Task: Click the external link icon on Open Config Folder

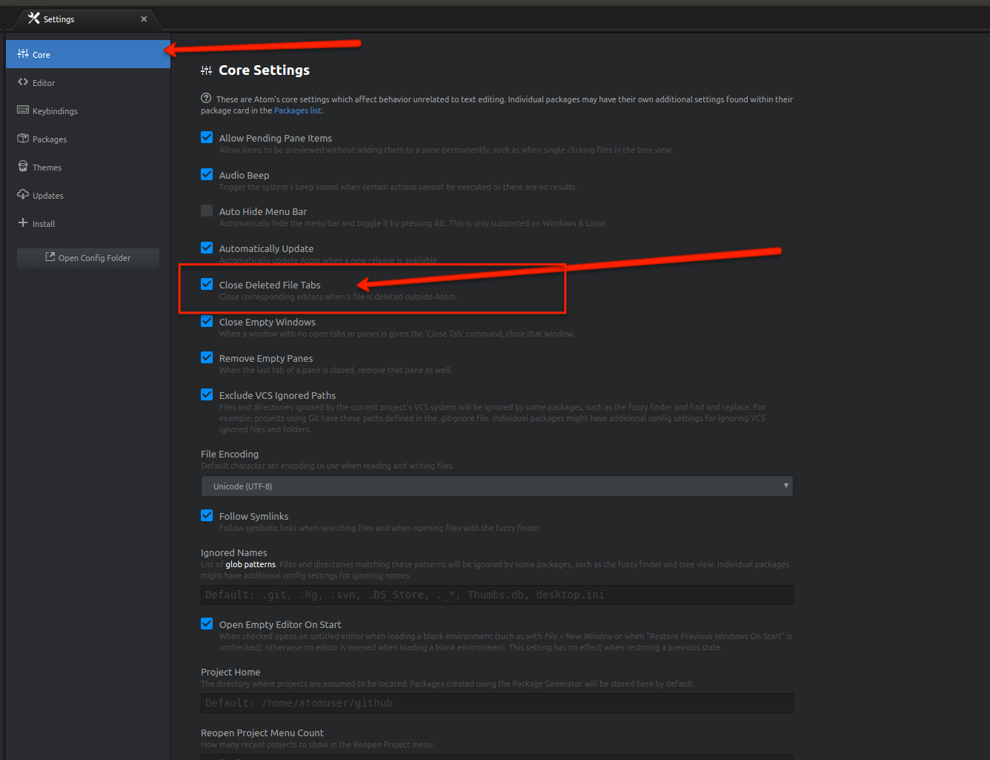Action: coord(50,257)
